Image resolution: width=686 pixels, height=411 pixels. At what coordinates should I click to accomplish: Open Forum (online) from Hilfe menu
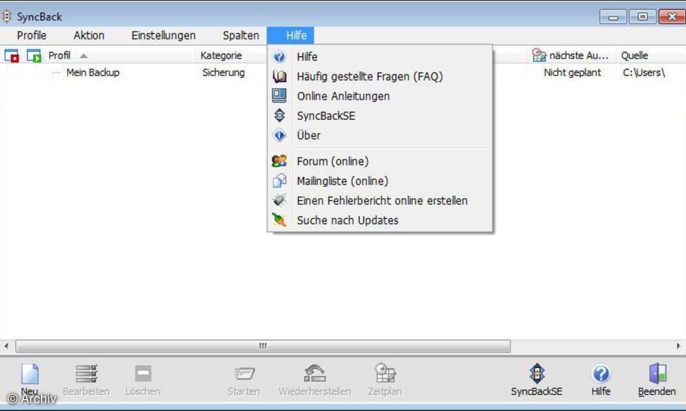333,162
